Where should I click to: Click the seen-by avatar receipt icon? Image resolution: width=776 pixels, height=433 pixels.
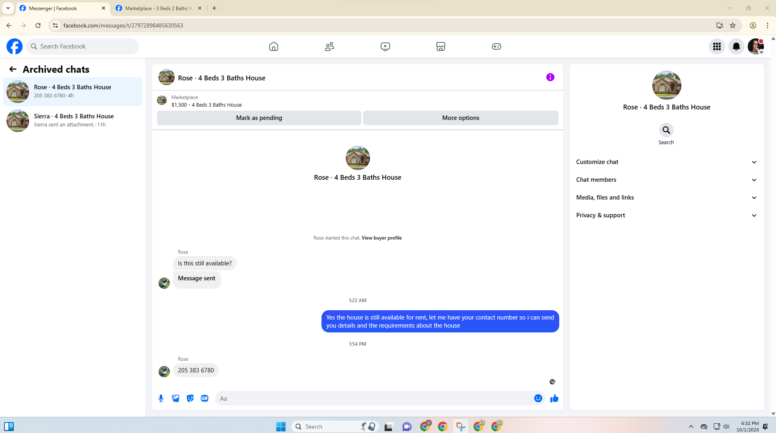click(552, 382)
